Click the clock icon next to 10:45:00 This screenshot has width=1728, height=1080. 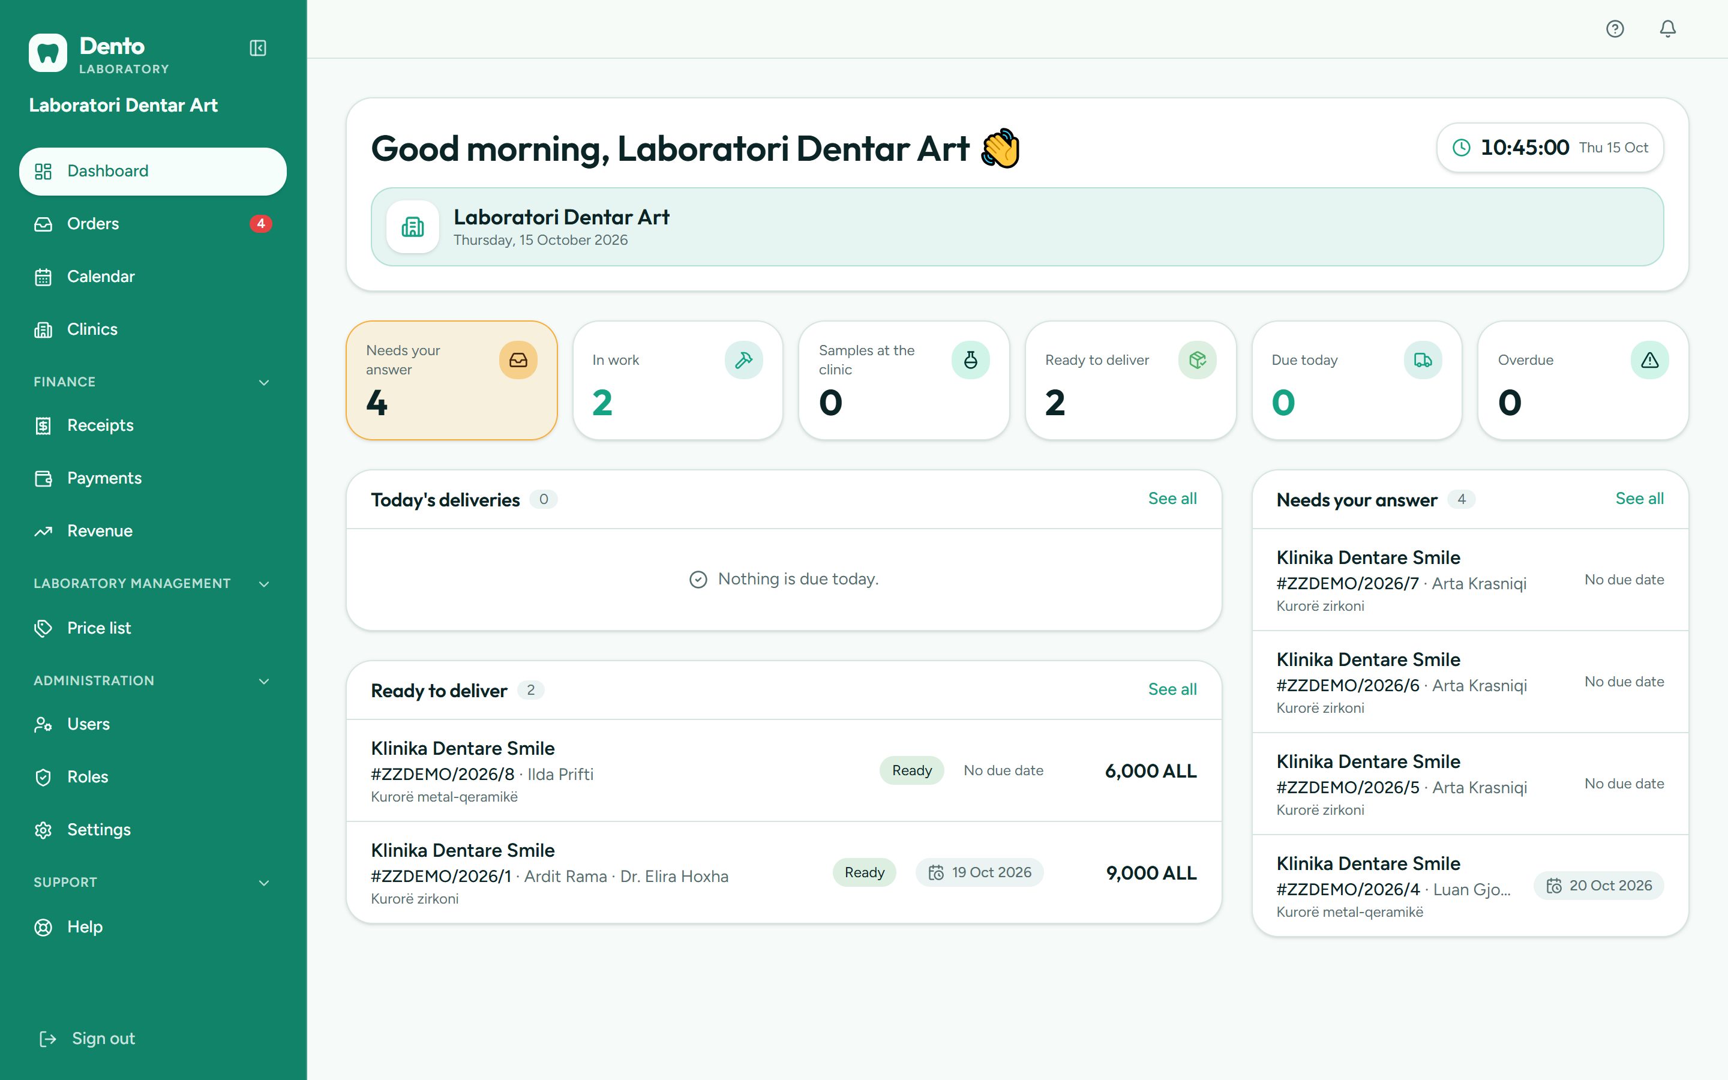point(1462,148)
